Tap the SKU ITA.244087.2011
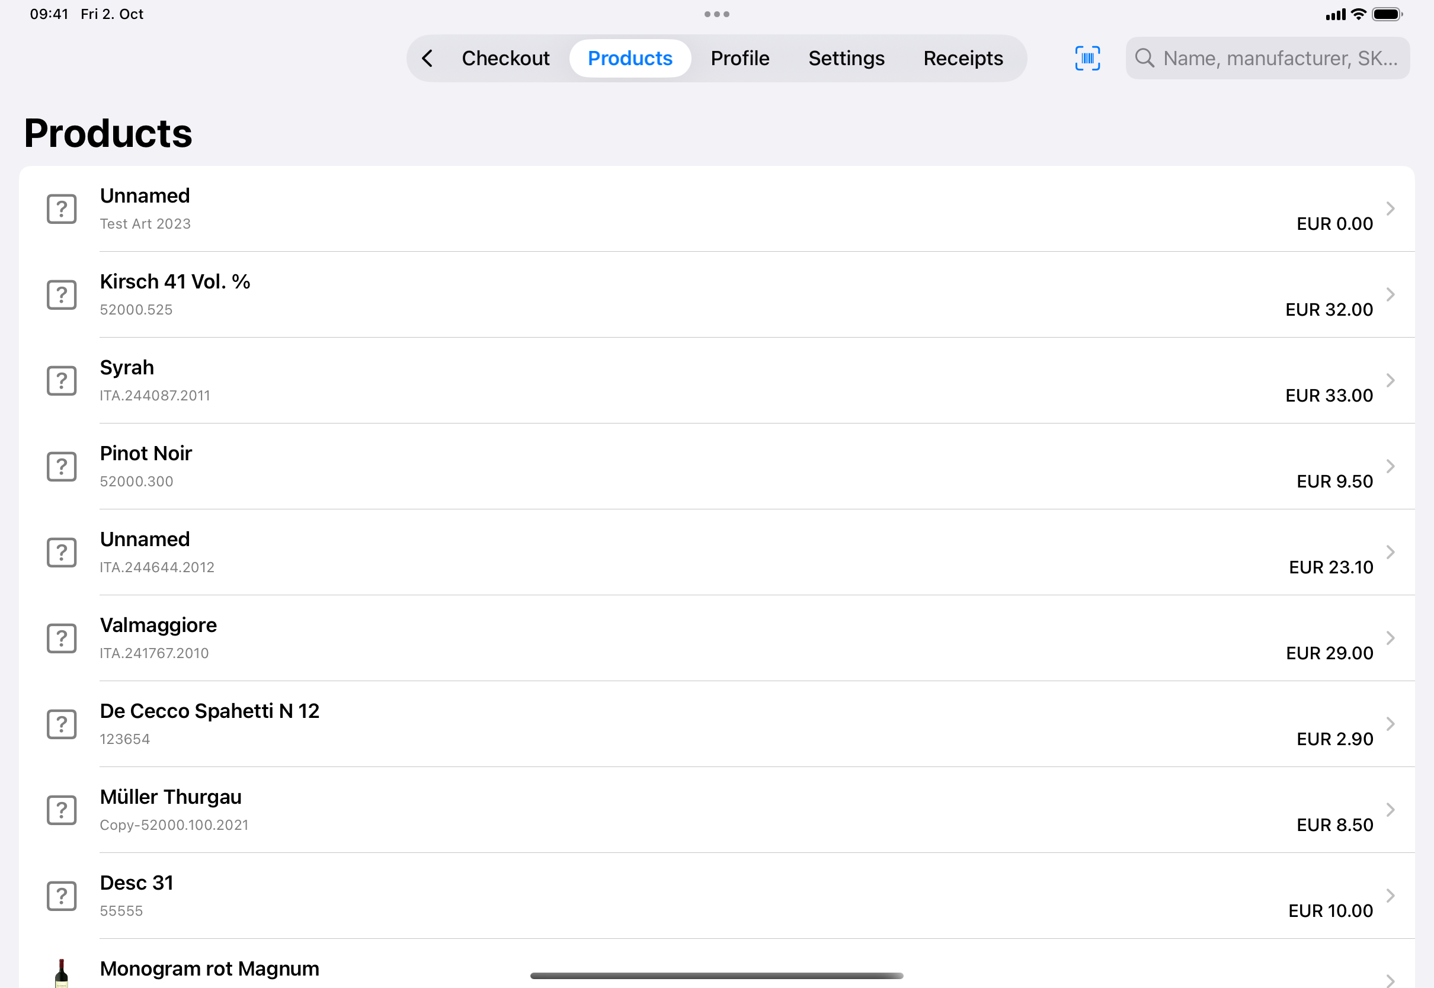This screenshot has width=1434, height=988. point(155,396)
